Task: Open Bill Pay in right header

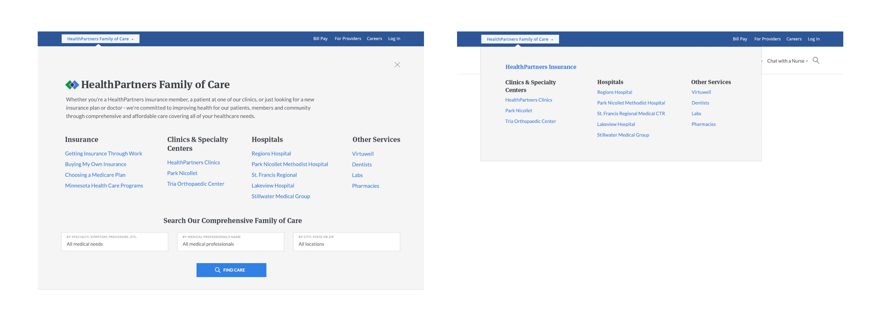Action: pyautogui.click(x=740, y=39)
